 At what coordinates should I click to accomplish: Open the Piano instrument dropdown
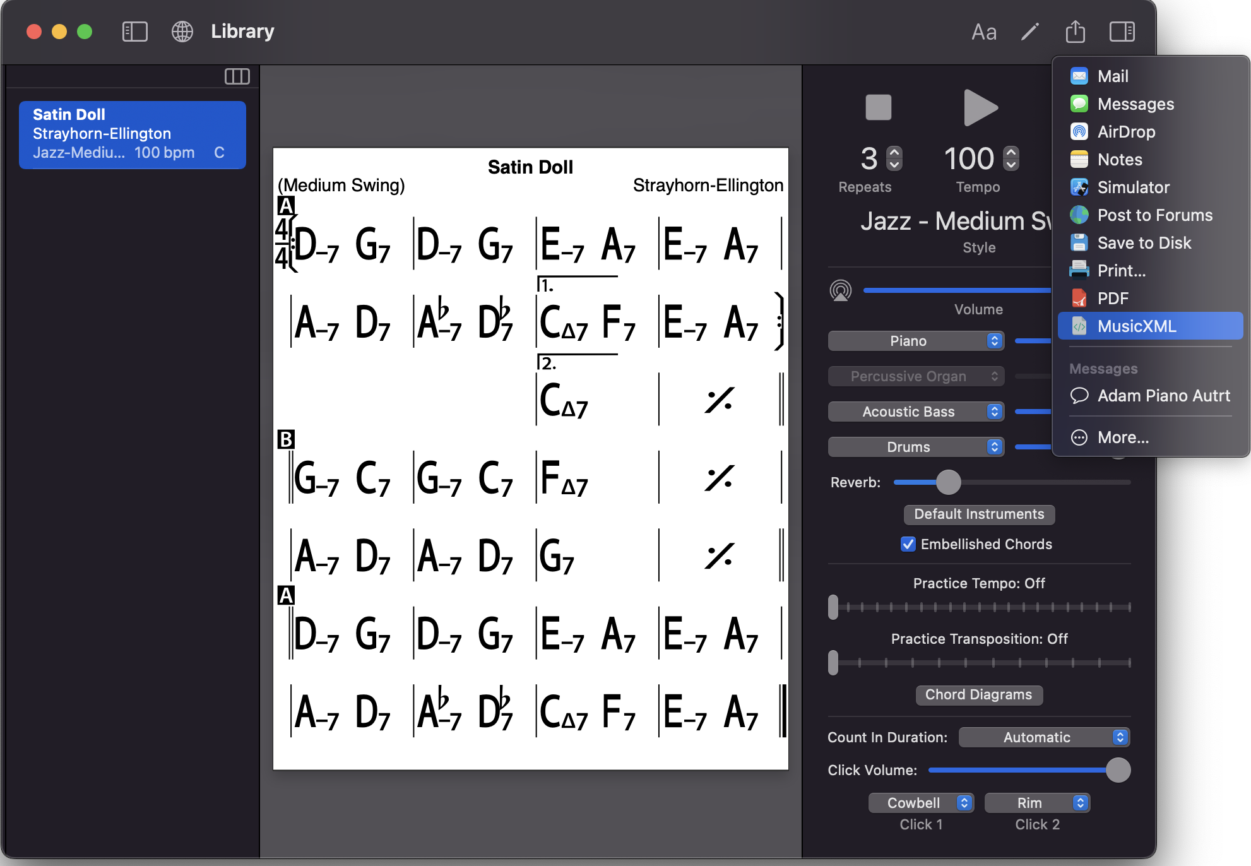tap(915, 341)
